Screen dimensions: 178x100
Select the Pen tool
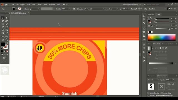(3, 21)
